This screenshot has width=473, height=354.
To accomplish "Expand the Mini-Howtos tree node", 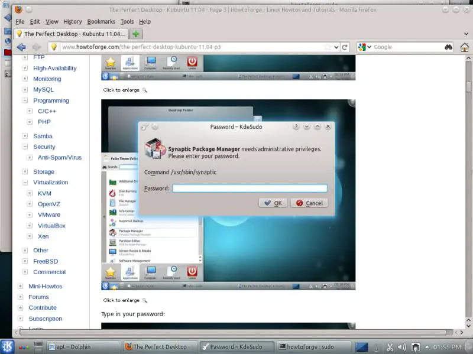I will [20, 286].
